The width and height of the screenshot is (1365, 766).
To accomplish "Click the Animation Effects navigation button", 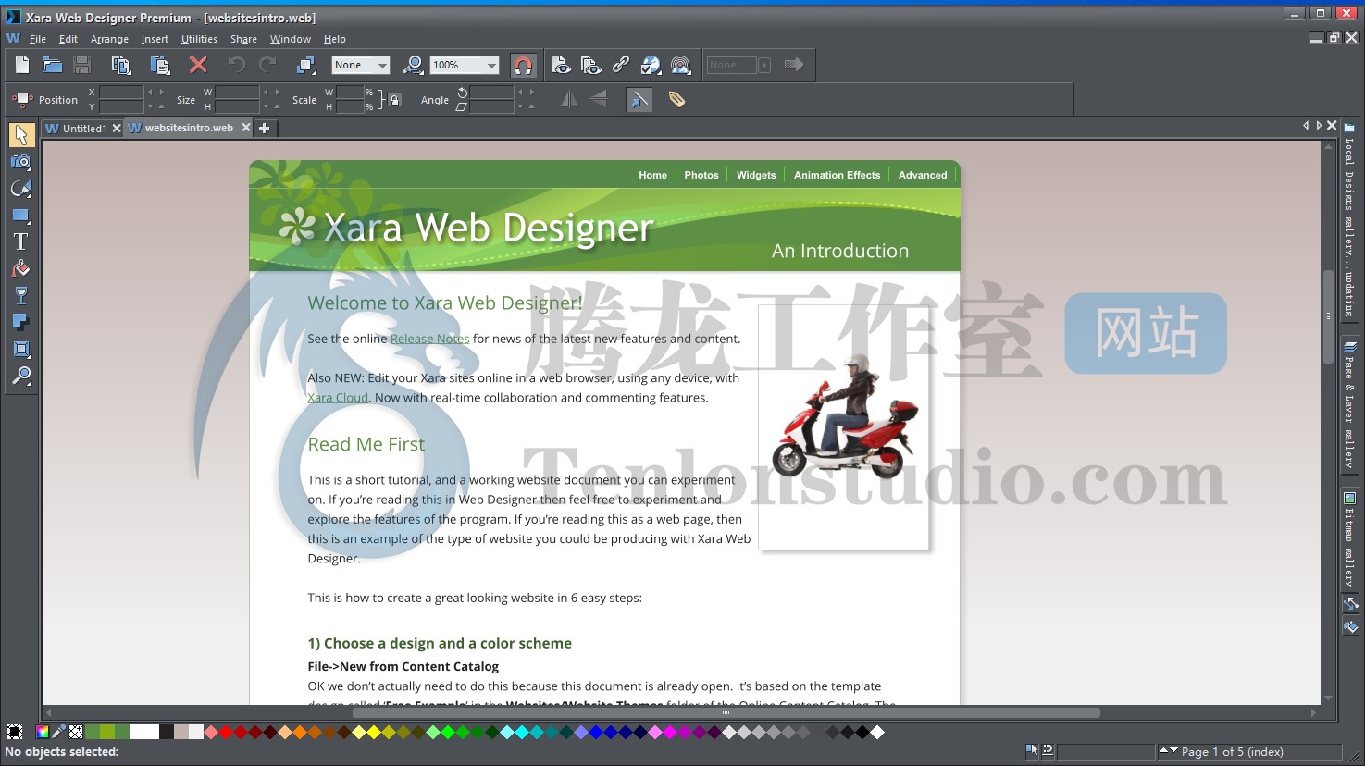I will [837, 175].
